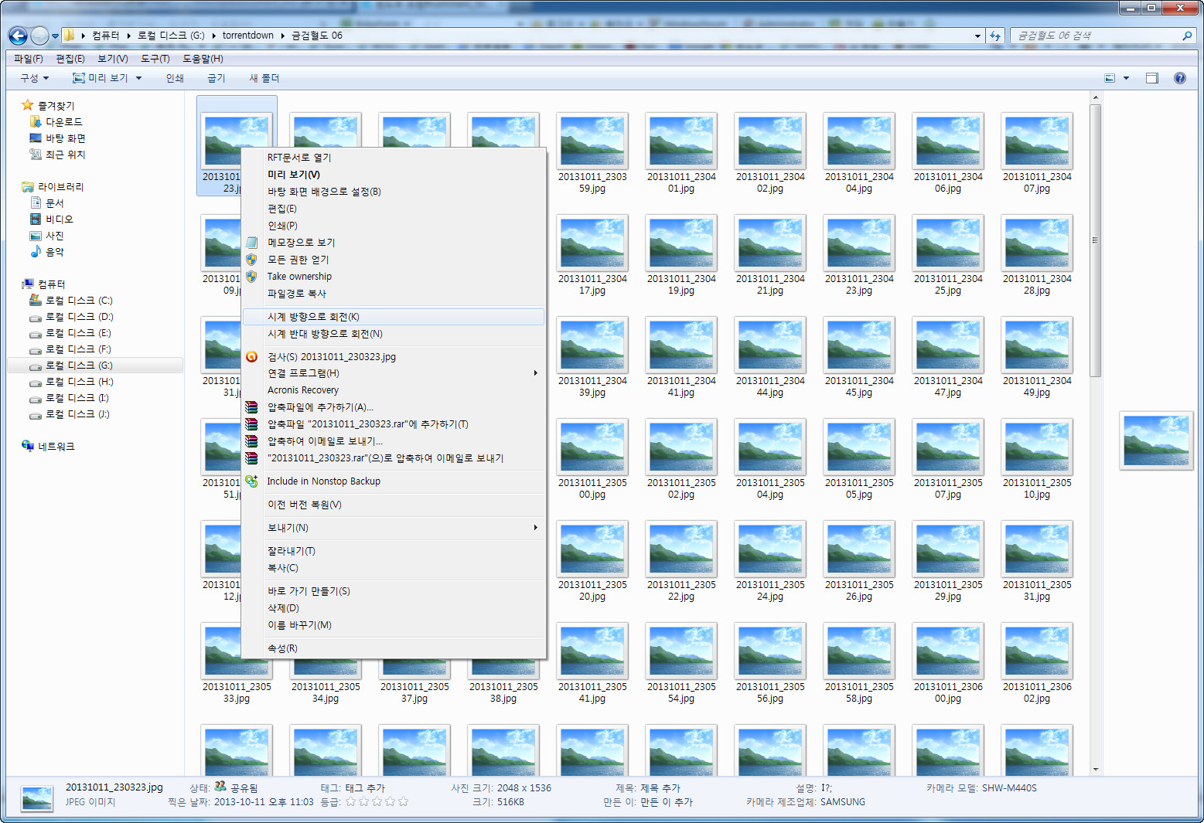Expand 보내기(N) submenu
The image size is (1204, 823).
click(393, 528)
